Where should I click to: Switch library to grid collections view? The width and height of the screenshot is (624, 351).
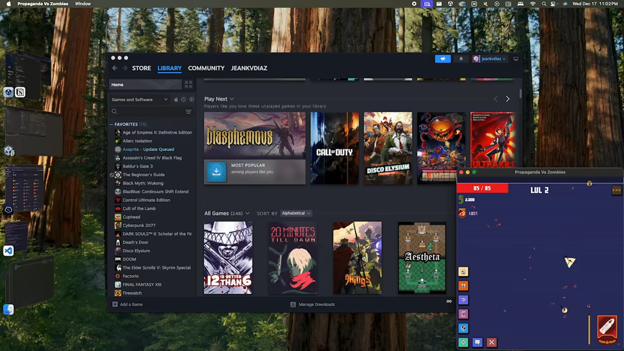tap(188, 84)
